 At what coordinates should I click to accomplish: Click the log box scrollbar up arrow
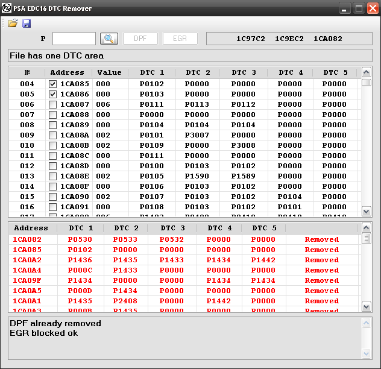click(x=366, y=323)
